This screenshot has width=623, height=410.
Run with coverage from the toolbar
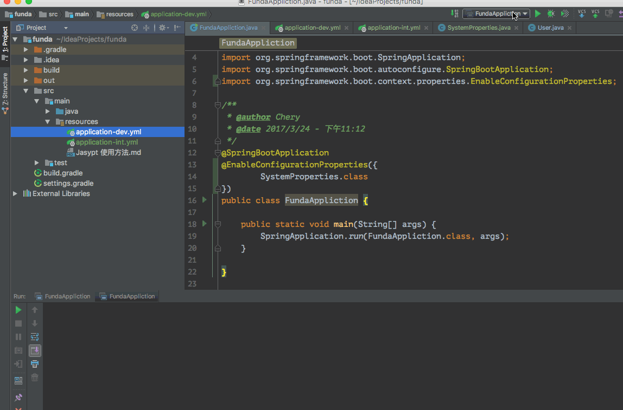click(564, 14)
